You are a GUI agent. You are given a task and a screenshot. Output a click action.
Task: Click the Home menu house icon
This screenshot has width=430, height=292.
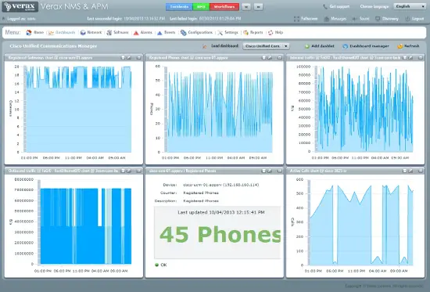click(x=29, y=33)
